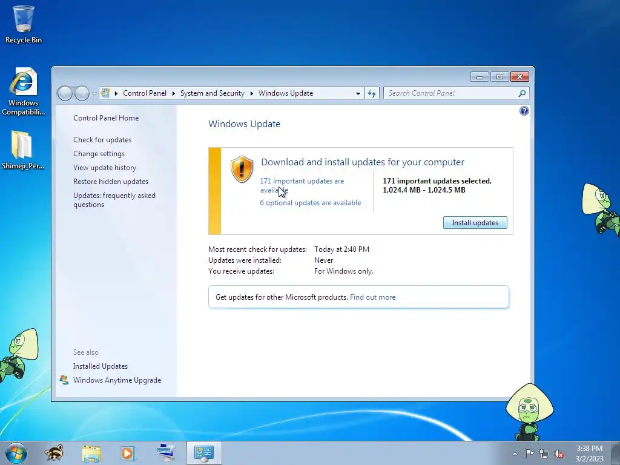Click '171 important updates selected' text

437,181
